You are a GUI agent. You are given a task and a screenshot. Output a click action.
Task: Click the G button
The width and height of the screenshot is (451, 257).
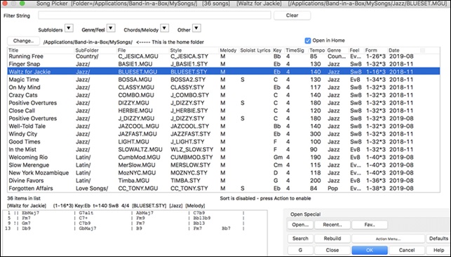click(300, 250)
